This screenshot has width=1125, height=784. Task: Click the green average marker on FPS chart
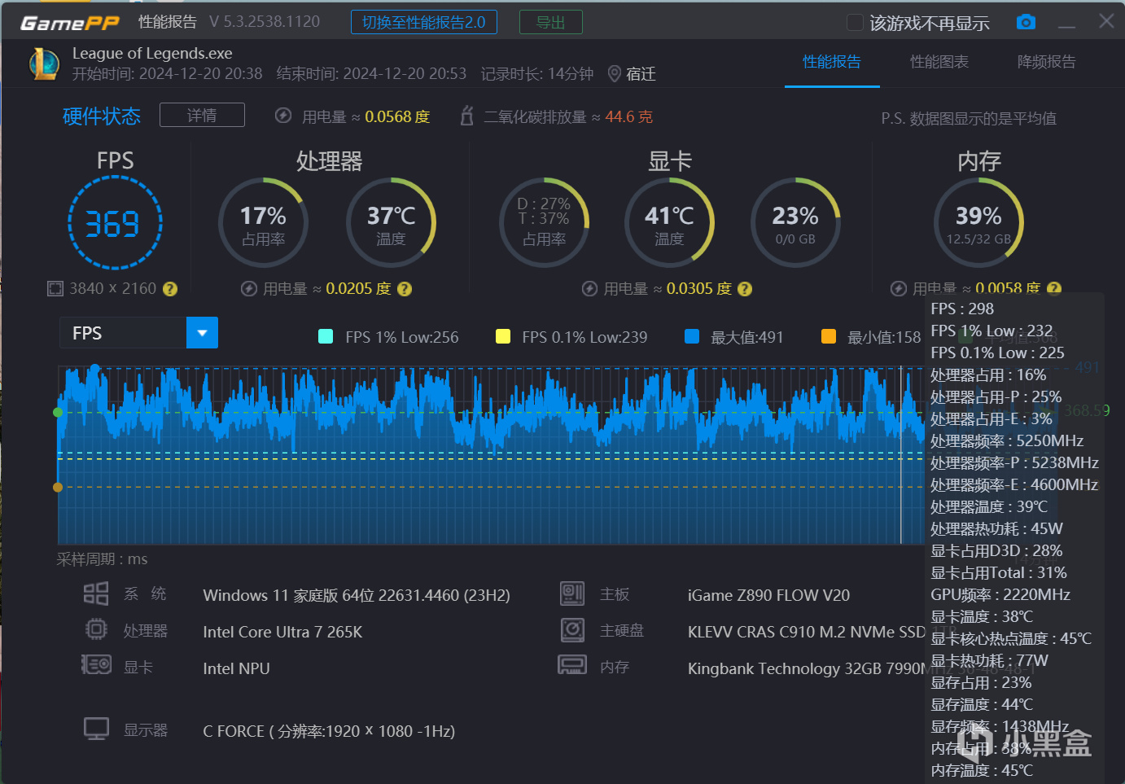[58, 412]
